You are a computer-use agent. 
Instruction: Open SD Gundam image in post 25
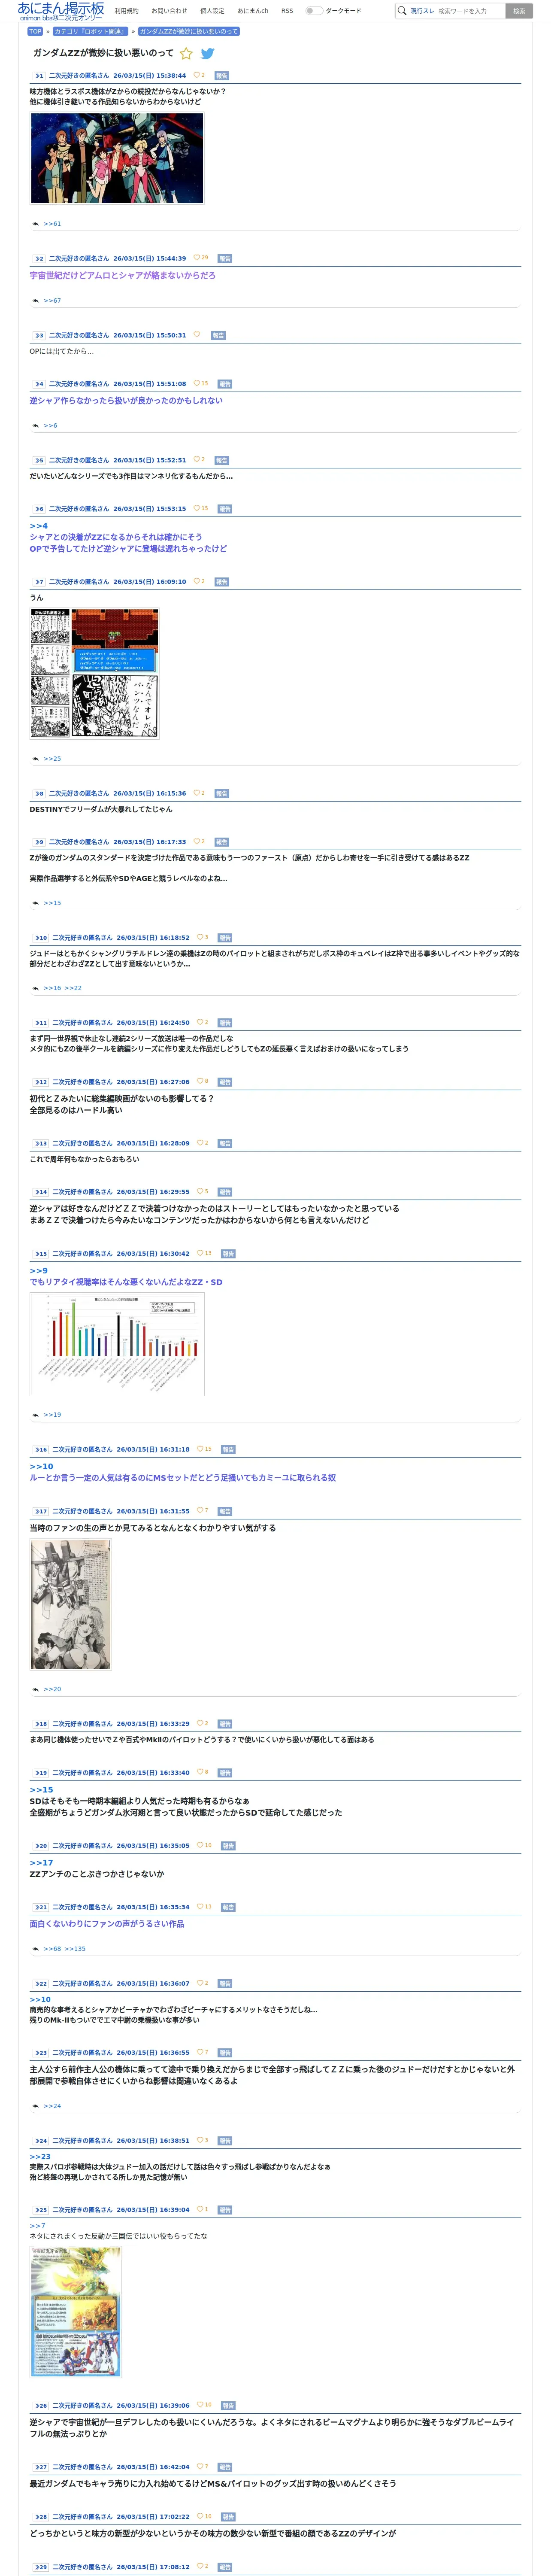click(76, 2313)
